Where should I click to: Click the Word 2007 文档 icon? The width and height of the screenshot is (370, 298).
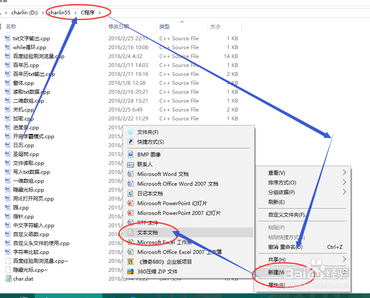(x=131, y=184)
